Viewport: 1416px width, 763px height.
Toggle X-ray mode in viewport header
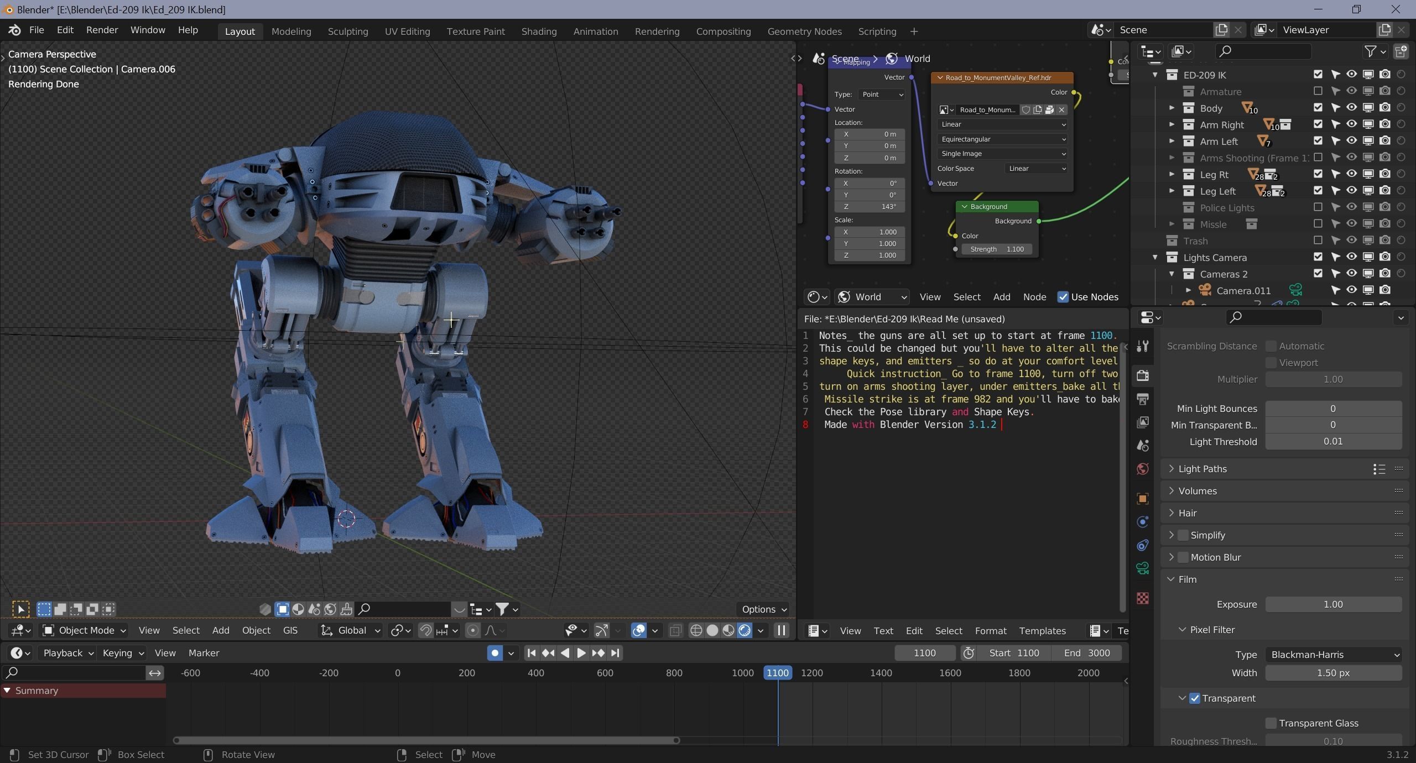675,630
